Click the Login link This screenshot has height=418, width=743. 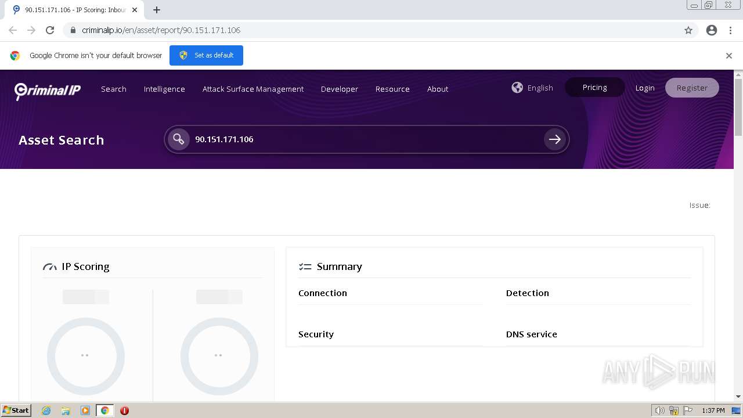(x=645, y=88)
